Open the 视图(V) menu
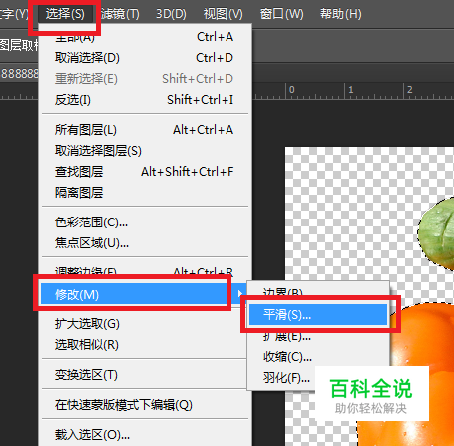454x446 pixels. (224, 14)
